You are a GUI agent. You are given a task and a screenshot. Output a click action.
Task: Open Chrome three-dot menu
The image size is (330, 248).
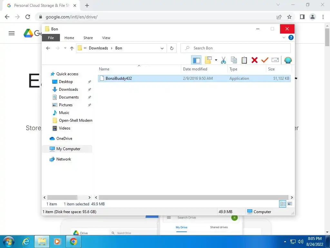tap(323, 17)
